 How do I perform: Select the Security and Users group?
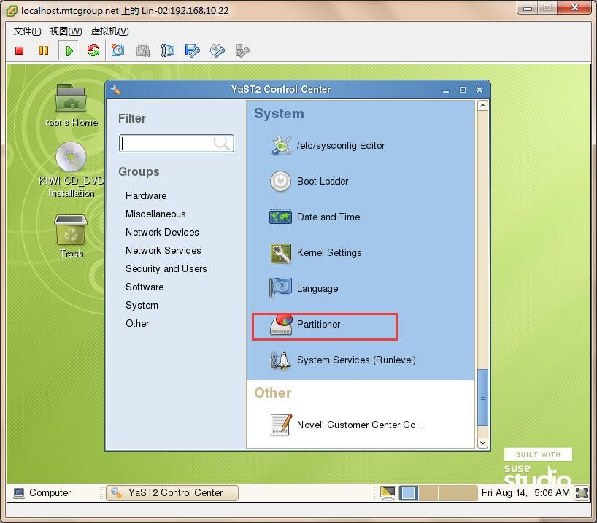pos(166,269)
